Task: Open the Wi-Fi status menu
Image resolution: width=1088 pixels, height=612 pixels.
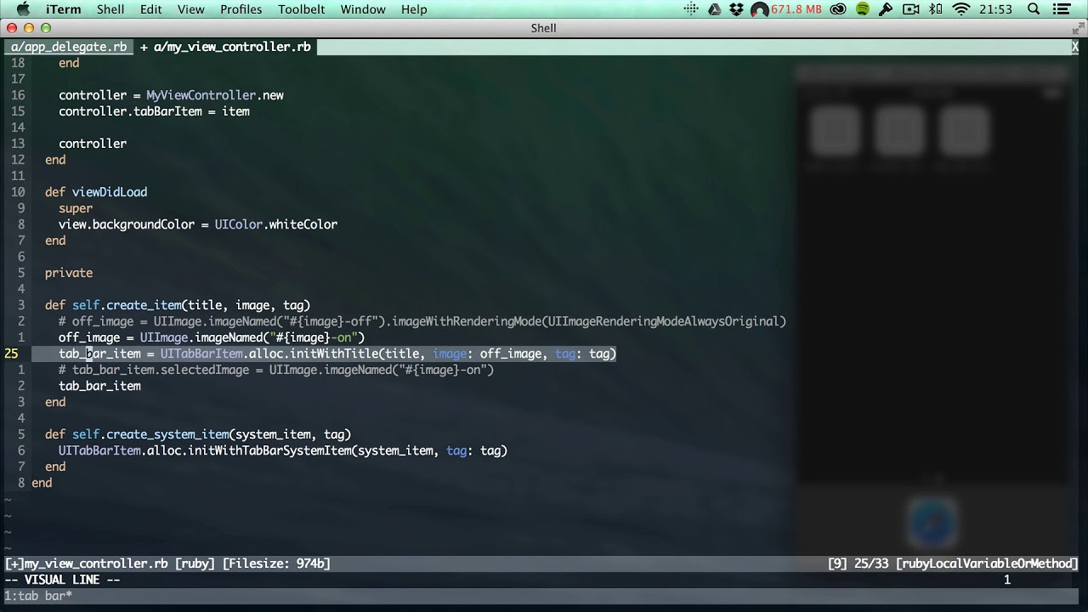Action: [x=961, y=9]
